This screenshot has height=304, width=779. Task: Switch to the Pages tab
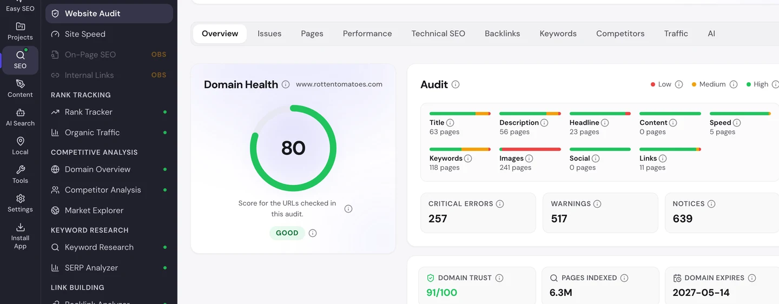point(312,34)
